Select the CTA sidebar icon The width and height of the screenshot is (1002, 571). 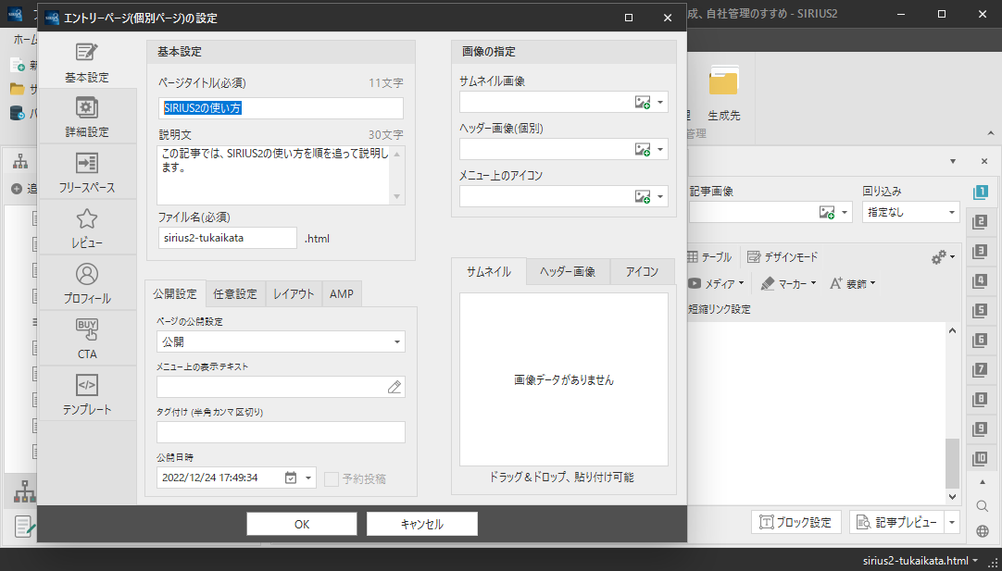[86, 340]
